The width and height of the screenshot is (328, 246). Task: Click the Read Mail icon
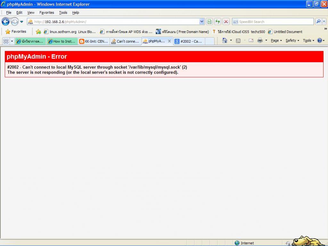tap(251, 41)
